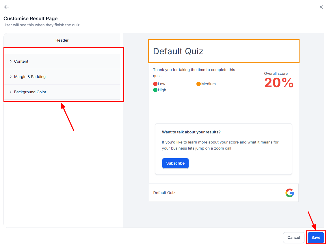Image resolution: width=329 pixels, height=246 pixels.
Task: Click the red Low indicator dot
Action: (155, 84)
